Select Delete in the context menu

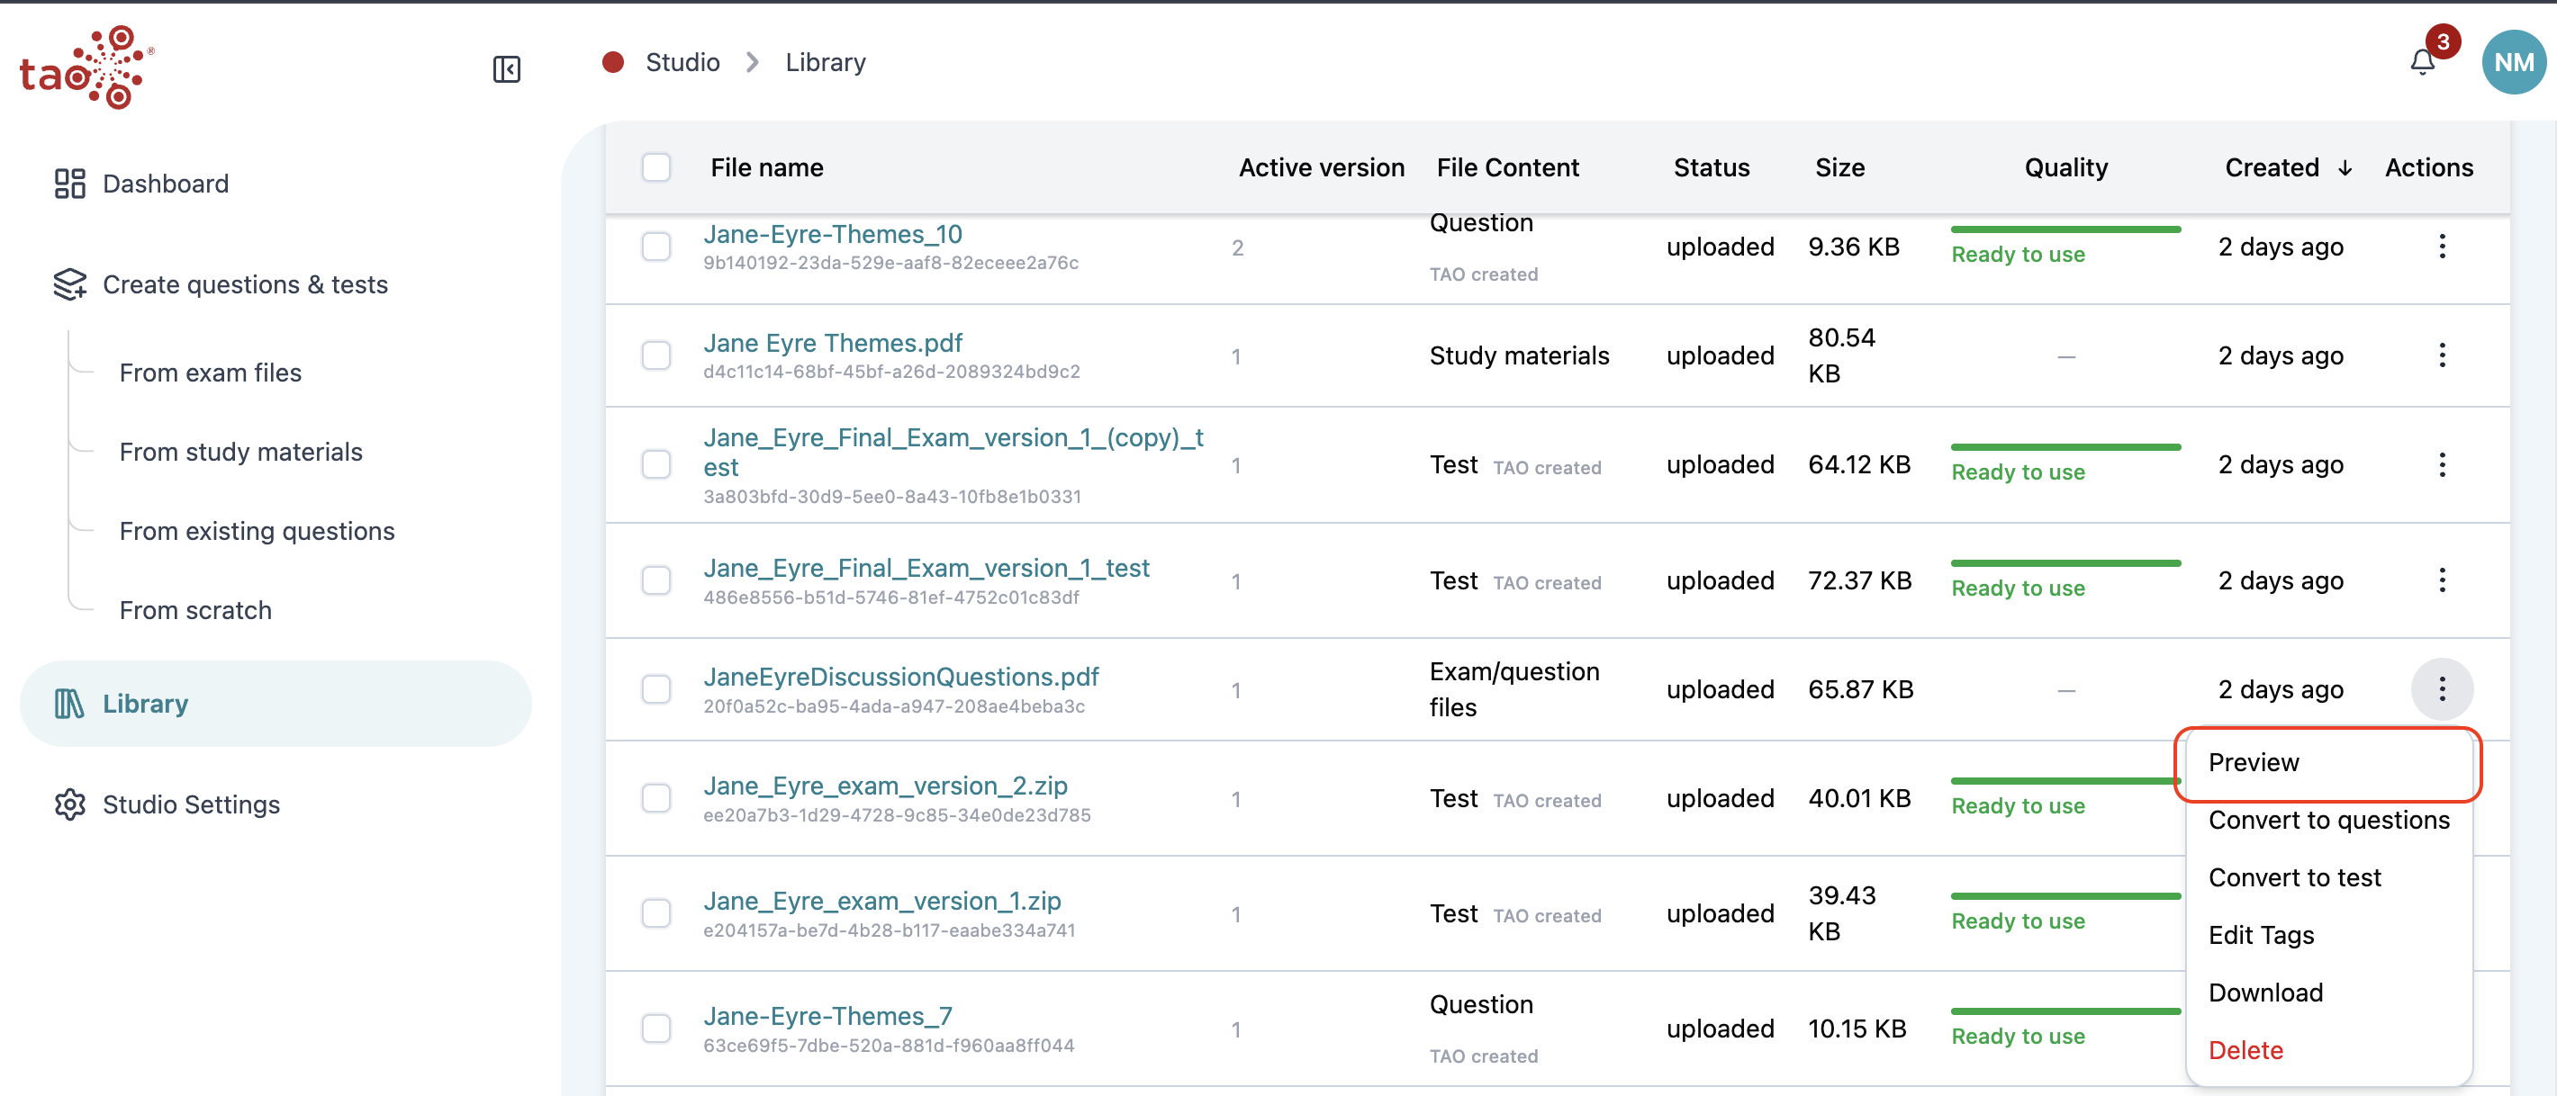2327,1050
